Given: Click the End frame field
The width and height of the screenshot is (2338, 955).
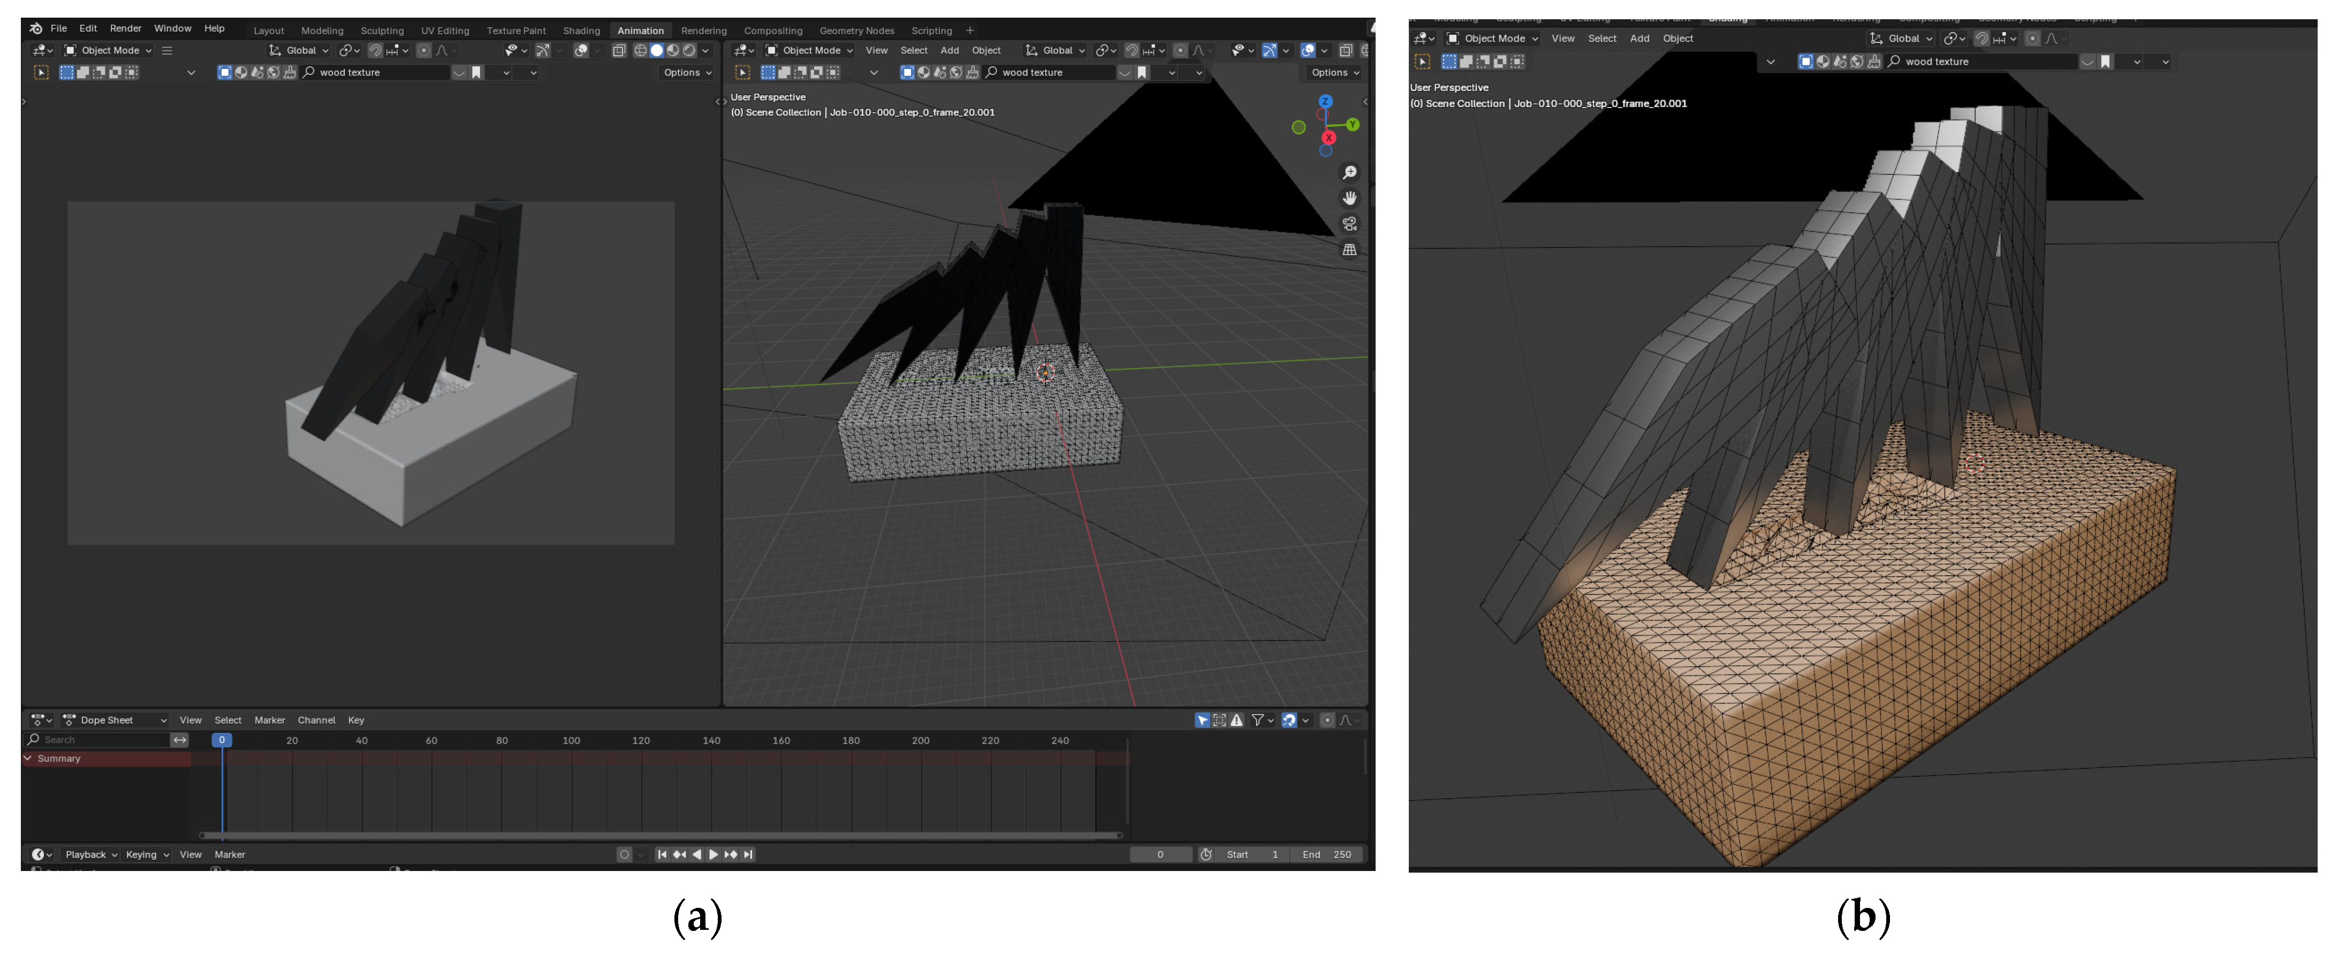Looking at the screenshot, I should pos(1327,854).
